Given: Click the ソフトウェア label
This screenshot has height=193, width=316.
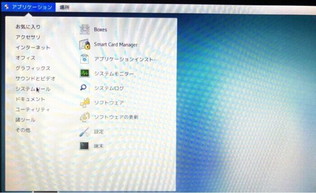Looking at the screenshot, I should (x=109, y=103).
